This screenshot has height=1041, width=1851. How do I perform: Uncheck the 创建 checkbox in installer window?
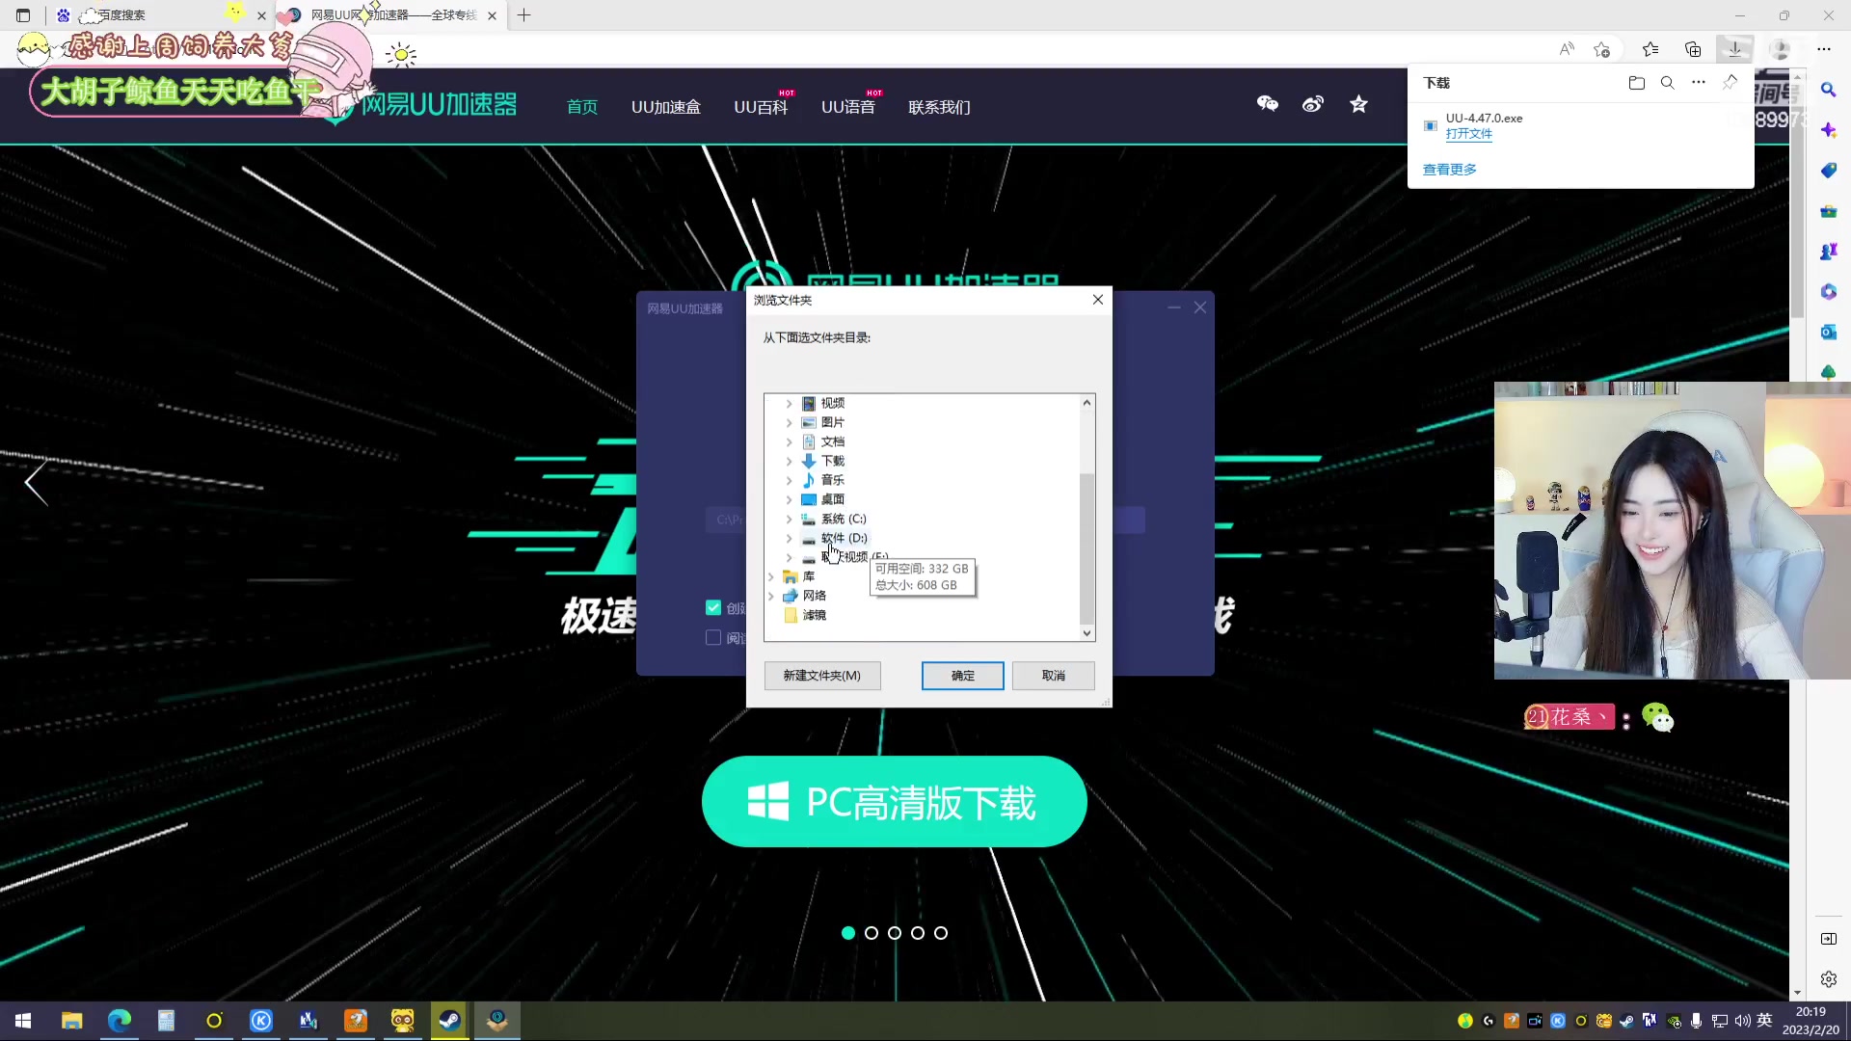pyautogui.click(x=713, y=607)
